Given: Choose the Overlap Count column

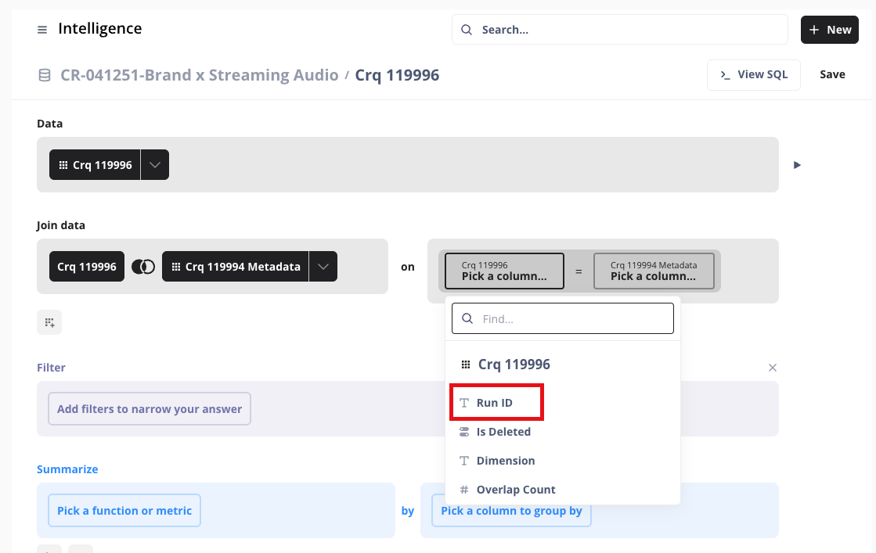Looking at the screenshot, I should [x=515, y=490].
